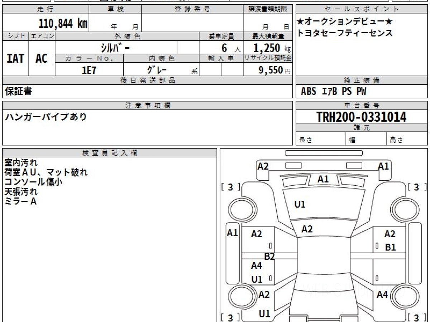Click the リサイクル預託金 header

[268, 58]
